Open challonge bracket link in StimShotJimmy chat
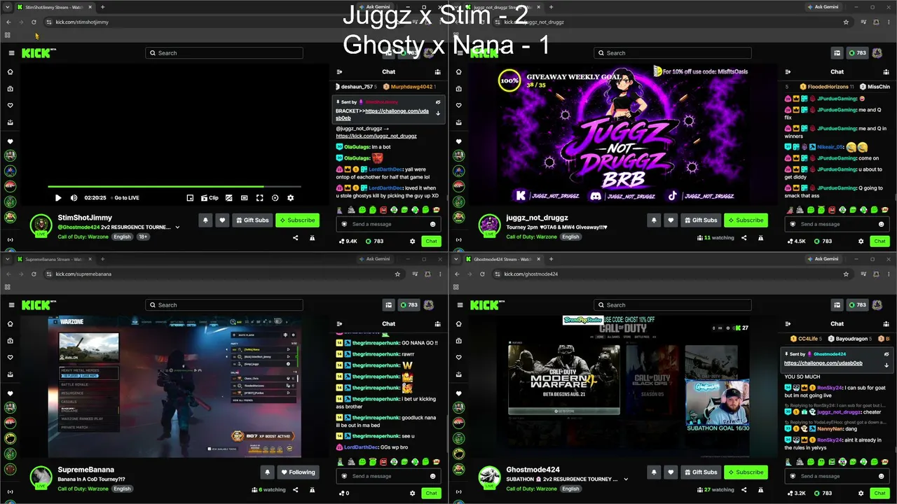The image size is (897, 504). click(382, 115)
